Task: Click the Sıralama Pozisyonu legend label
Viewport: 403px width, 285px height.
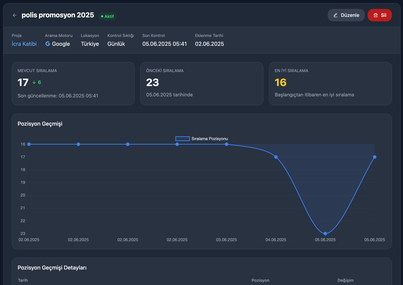Action: 210,139
